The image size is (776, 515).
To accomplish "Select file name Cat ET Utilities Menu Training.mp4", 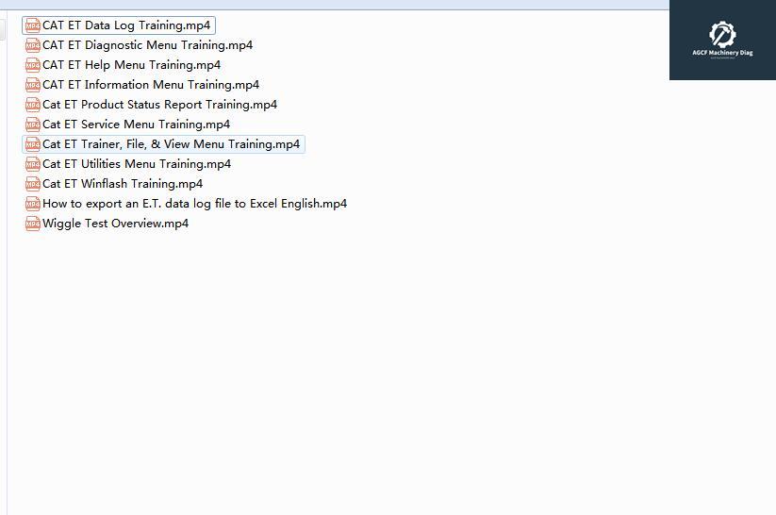I will (x=137, y=164).
